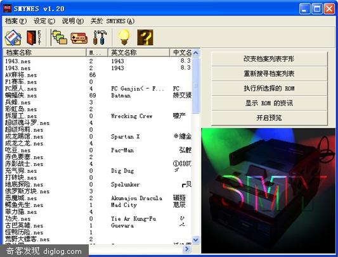Click the English name Mad City

(124, 205)
